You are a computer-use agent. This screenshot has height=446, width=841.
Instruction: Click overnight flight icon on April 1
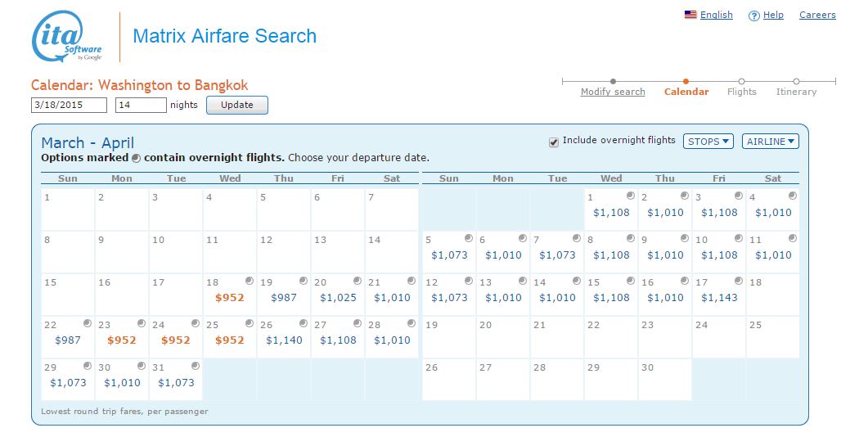tap(631, 196)
